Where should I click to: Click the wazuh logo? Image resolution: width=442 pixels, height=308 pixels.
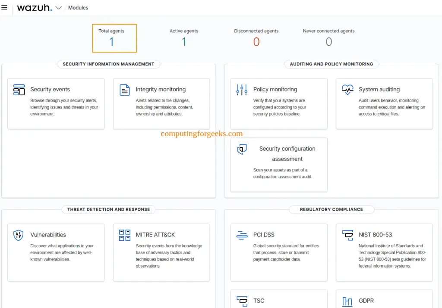click(35, 8)
